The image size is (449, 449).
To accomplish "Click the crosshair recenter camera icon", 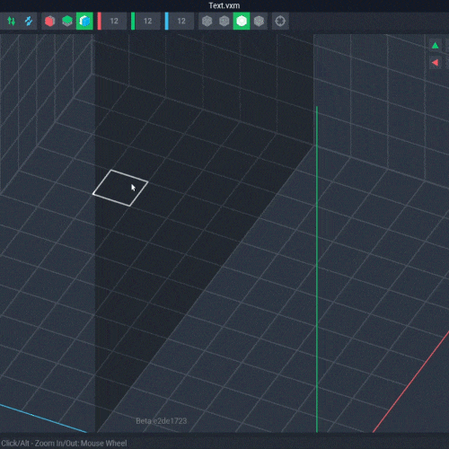I will tap(280, 22).
